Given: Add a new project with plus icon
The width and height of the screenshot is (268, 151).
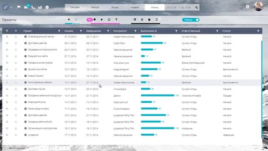Looking at the screenshot, I should point(69,20).
